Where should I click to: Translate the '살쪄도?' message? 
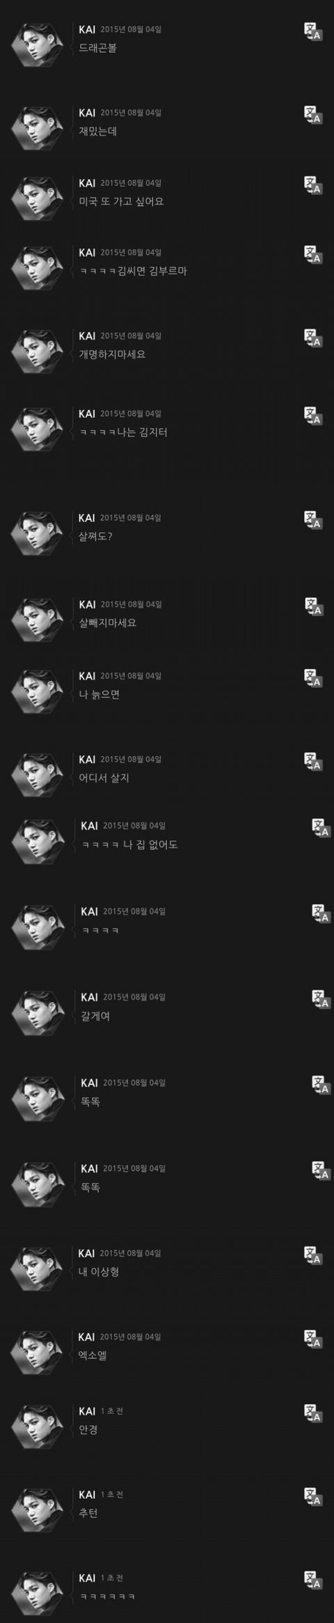(313, 521)
